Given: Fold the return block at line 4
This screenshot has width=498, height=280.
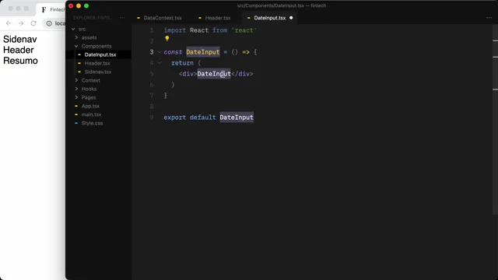Looking at the screenshot, I should [x=160, y=63].
